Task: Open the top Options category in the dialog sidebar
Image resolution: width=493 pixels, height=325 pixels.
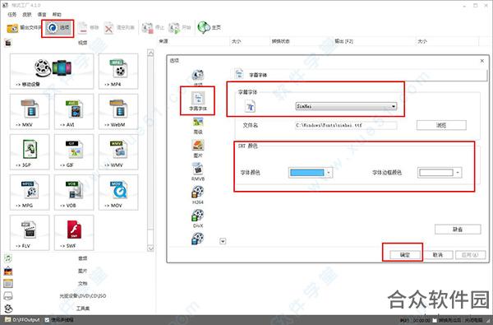Action: (198, 77)
